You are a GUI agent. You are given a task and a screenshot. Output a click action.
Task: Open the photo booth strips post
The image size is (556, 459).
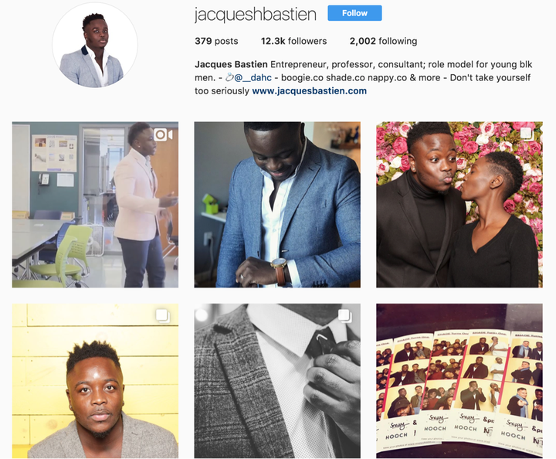(459, 381)
